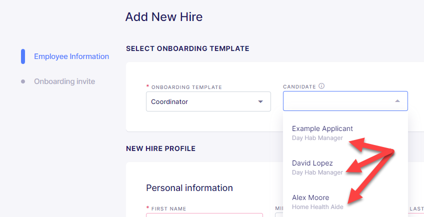Collapse the Candidate list with its up arrow

397,101
